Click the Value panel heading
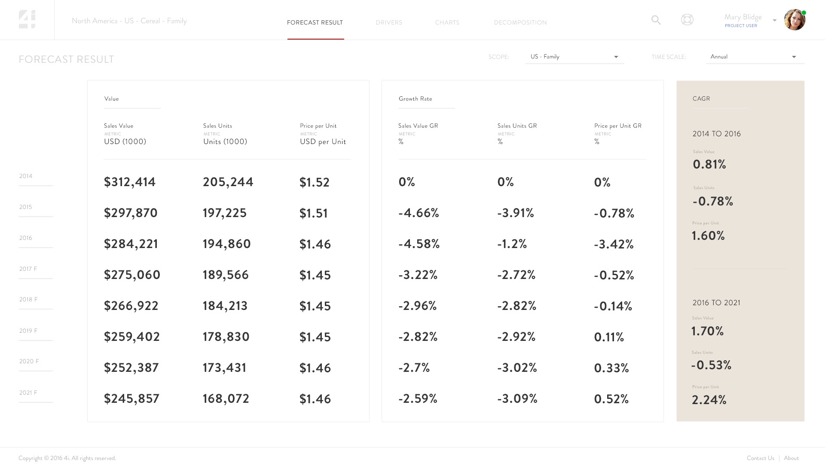 111,99
